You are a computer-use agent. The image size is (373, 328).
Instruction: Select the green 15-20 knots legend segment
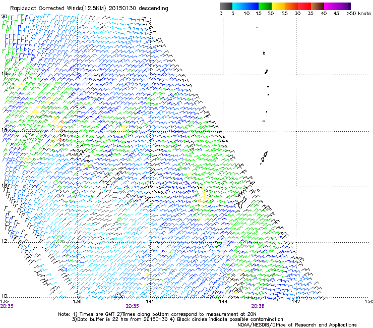[265, 6]
